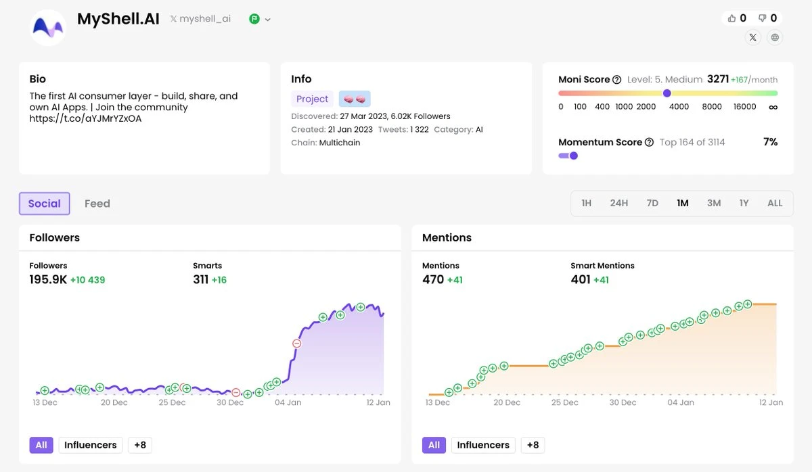
Task: Select the 7D time range
Action: point(652,203)
